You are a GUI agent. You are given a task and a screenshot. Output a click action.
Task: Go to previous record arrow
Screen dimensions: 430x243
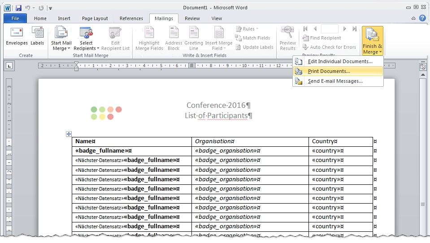(315, 29)
